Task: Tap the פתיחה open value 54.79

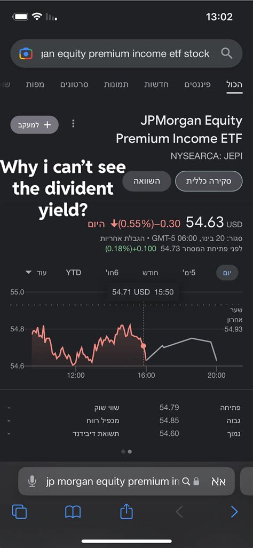Action: pos(170,408)
